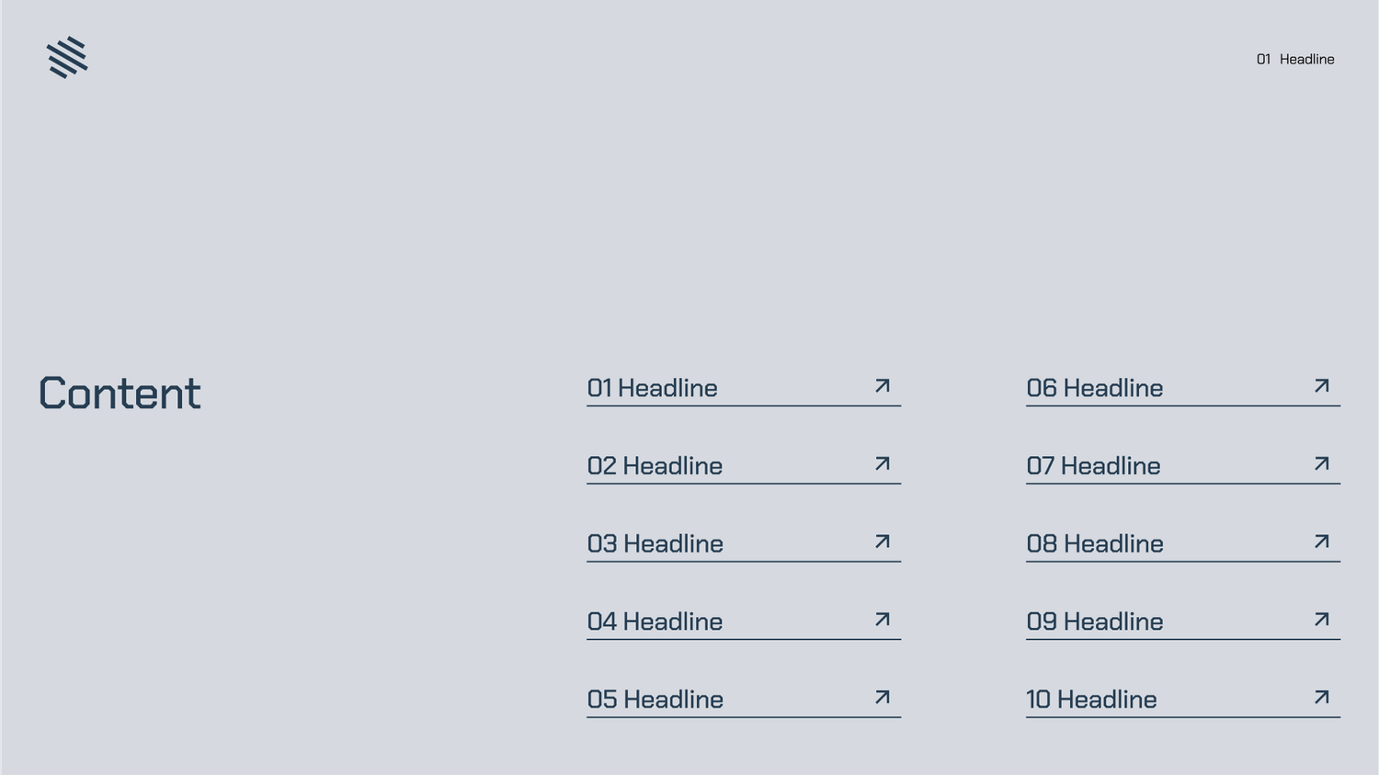Open the 02 Headline content link
The image size is (1379, 775).
[655, 466]
